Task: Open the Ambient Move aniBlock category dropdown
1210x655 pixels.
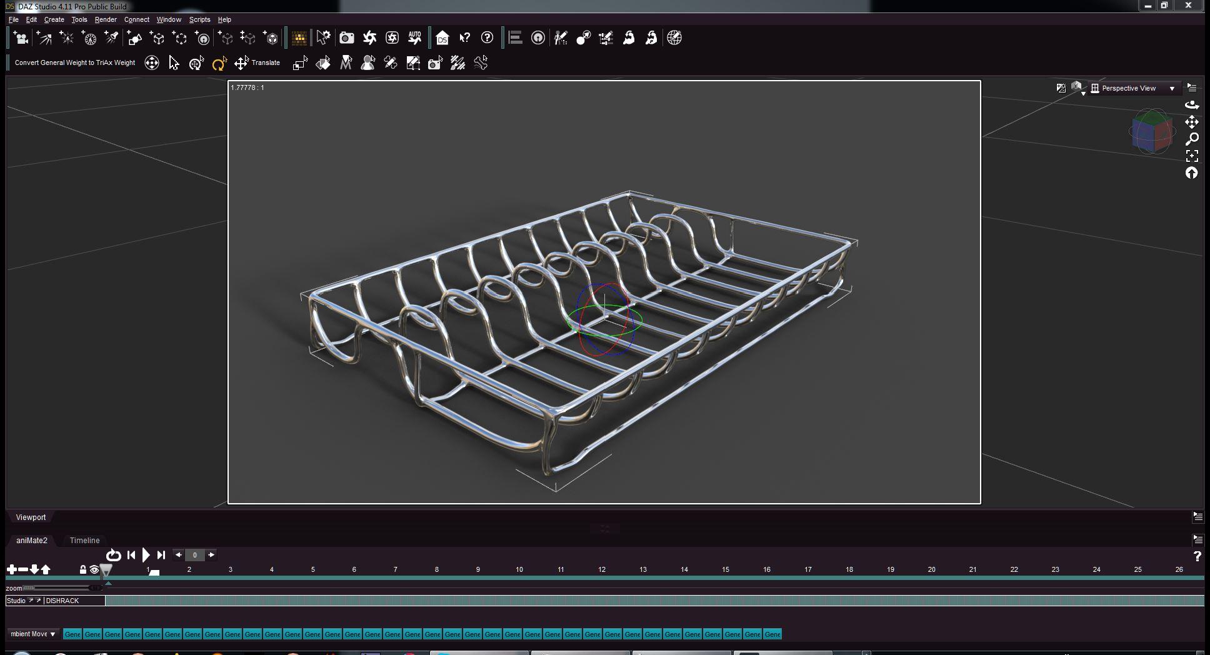Action: [x=33, y=634]
